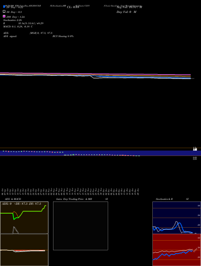The height and width of the screenshot is (266, 201).
Task: Select the '20 Day = 0.22' label
Action: pos(15,7)
